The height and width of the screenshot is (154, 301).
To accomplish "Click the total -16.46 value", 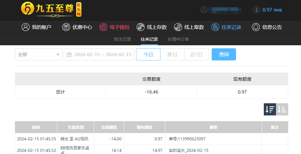I will click(152, 92).
